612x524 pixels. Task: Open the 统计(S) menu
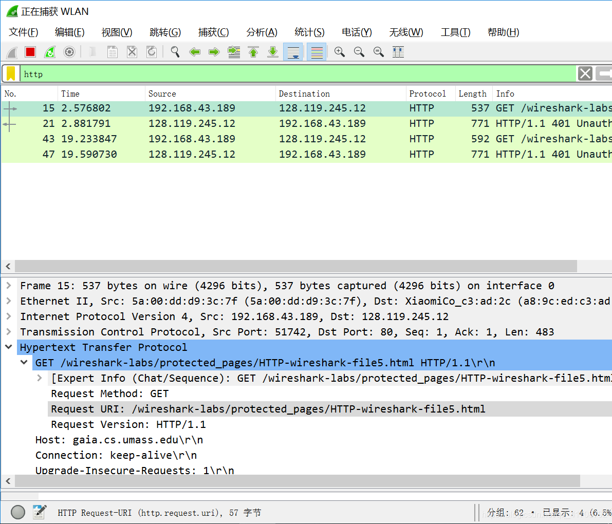pyautogui.click(x=309, y=32)
